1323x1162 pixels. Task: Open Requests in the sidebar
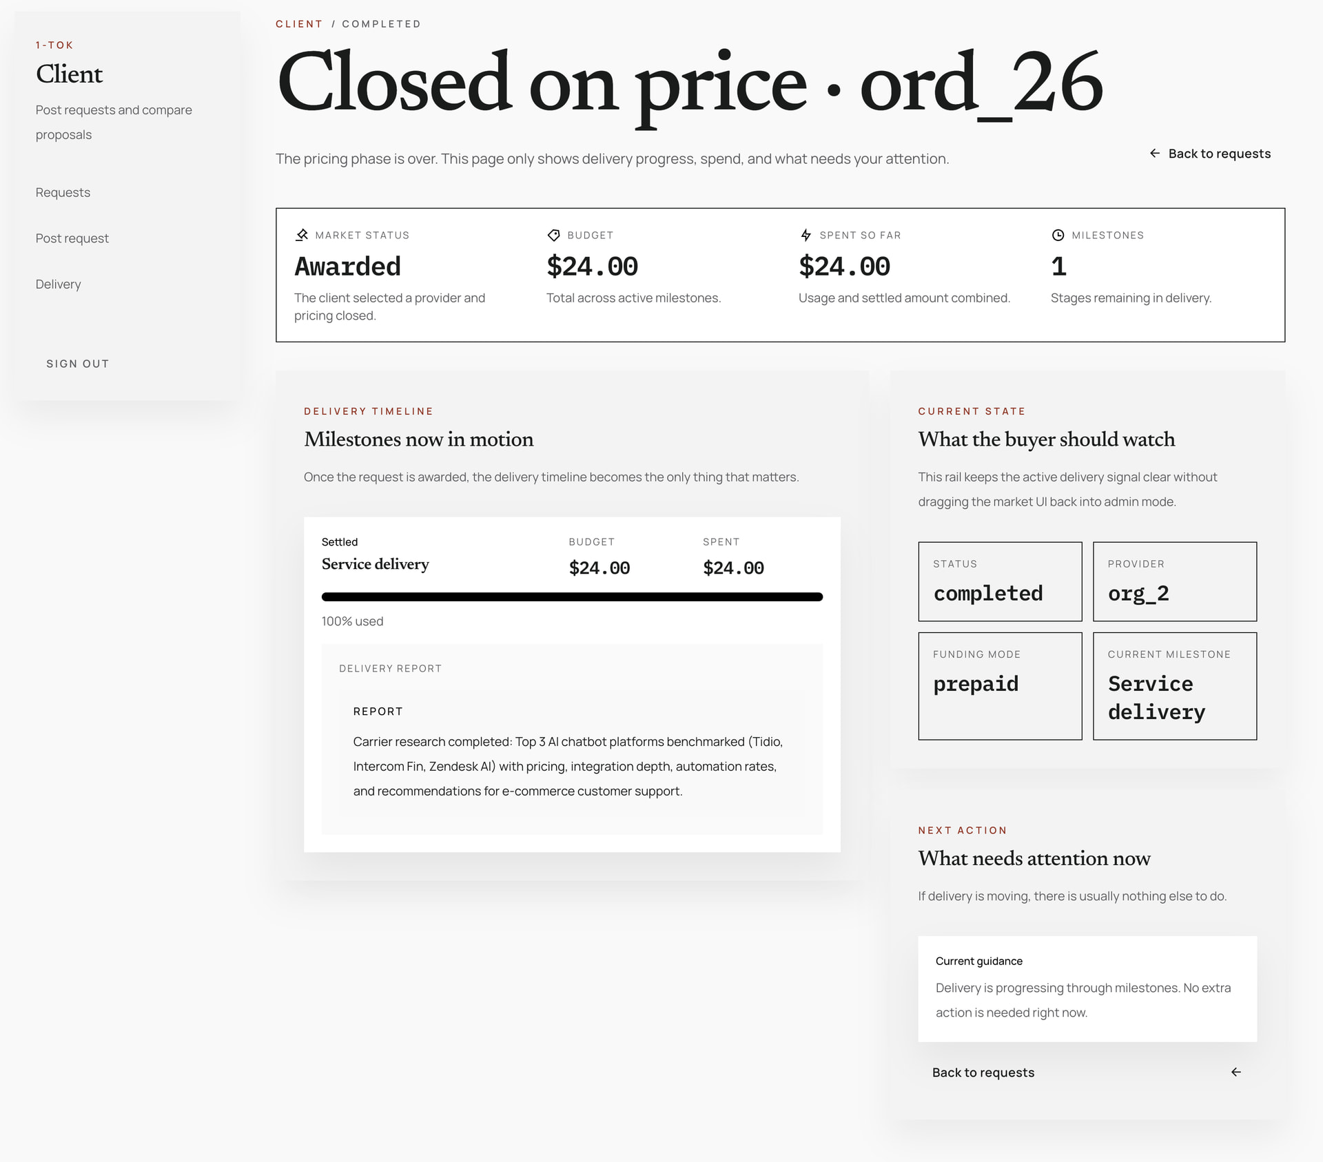click(63, 192)
